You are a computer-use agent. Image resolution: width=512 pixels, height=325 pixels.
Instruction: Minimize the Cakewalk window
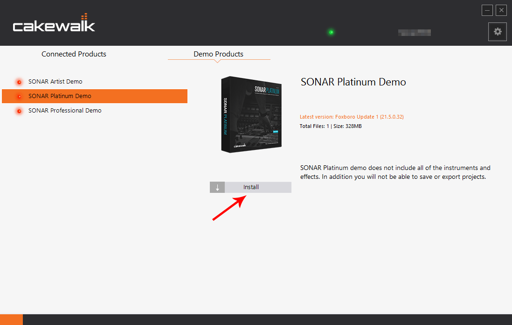click(487, 10)
